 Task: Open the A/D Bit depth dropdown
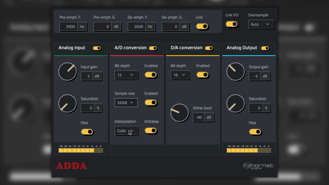[126, 75]
